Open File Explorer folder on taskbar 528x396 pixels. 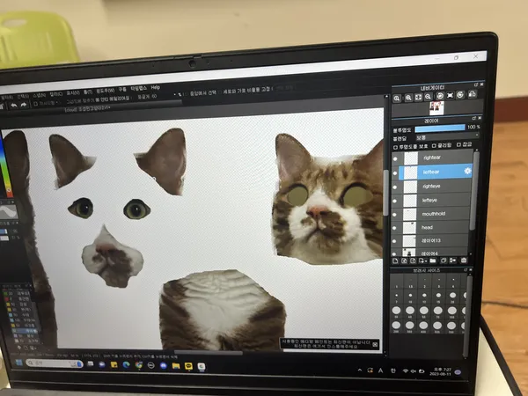coord(176,366)
